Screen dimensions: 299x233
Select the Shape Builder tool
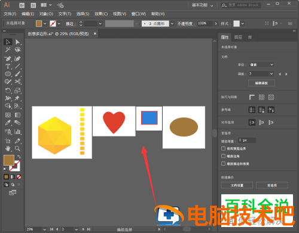(8, 105)
